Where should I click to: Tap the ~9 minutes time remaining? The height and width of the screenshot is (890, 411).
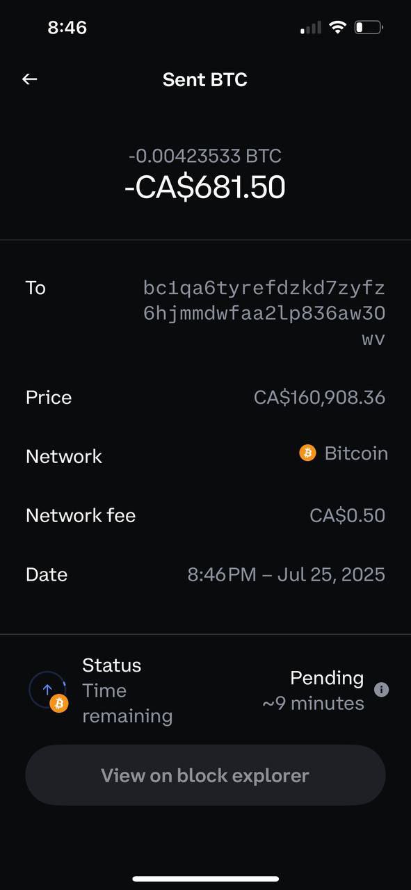(314, 704)
